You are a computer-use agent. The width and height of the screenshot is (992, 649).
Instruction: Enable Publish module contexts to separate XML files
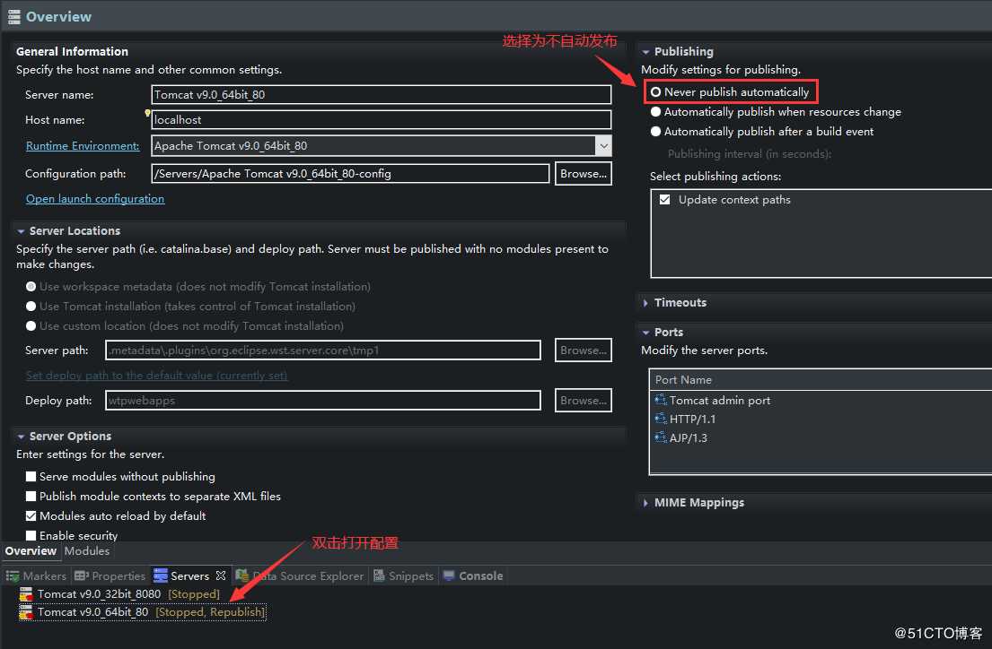coord(31,496)
